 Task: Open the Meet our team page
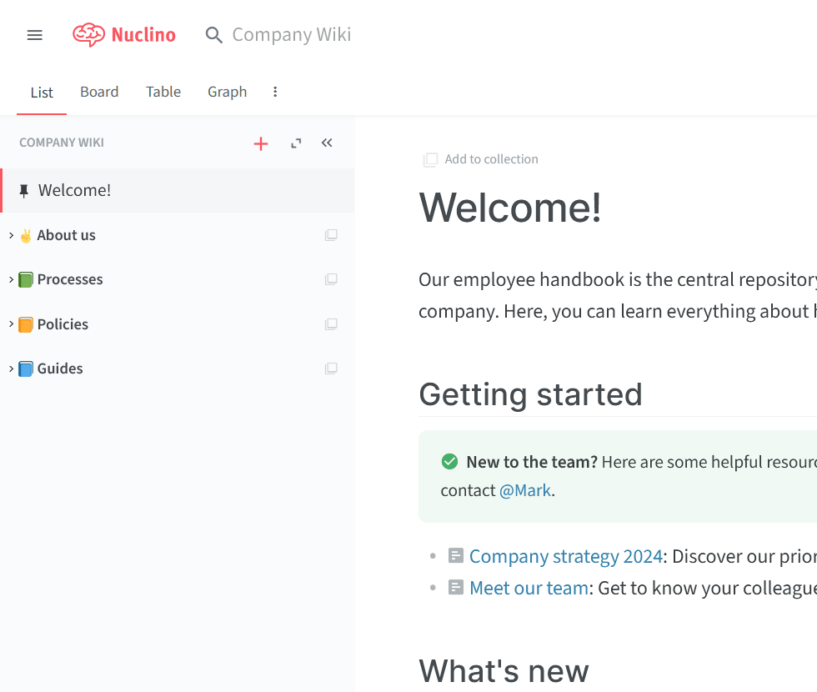click(x=528, y=588)
